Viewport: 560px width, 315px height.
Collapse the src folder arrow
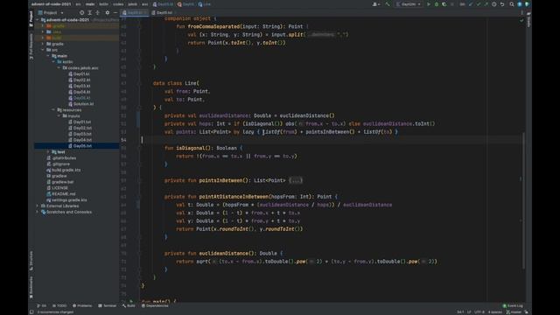pos(43,50)
